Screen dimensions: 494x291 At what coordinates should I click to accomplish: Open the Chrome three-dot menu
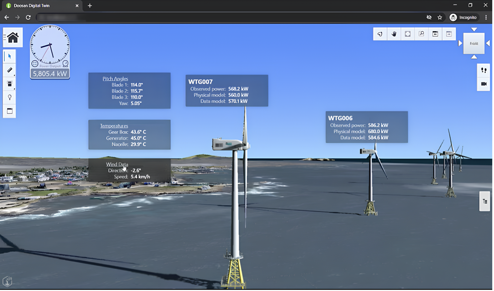pos(486,17)
